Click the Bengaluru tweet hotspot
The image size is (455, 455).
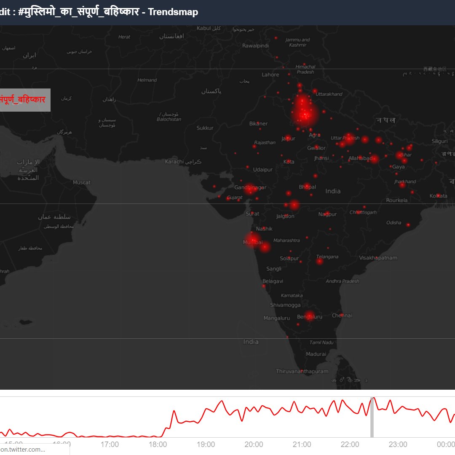click(309, 315)
